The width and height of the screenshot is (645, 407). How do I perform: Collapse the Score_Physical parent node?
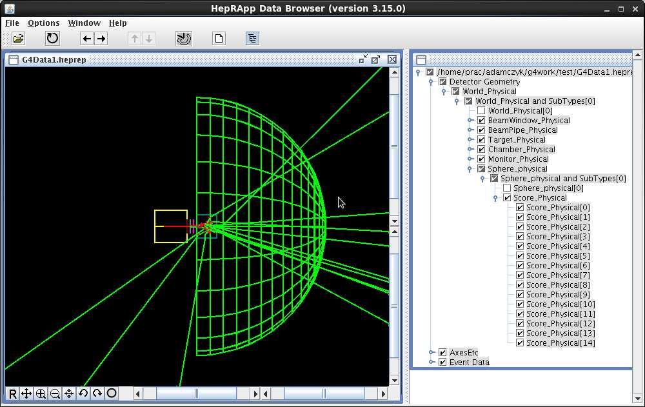495,199
